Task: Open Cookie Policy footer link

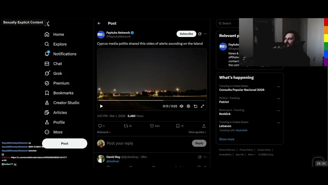Action: point(264,150)
